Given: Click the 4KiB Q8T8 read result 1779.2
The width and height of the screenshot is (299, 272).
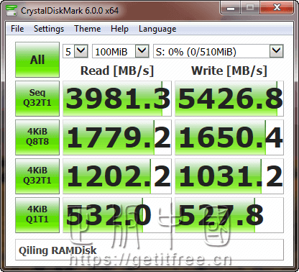Looking at the screenshot, I should [x=117, y=137].
